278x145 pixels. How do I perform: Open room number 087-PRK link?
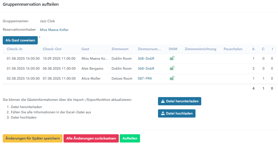point(145,79)
